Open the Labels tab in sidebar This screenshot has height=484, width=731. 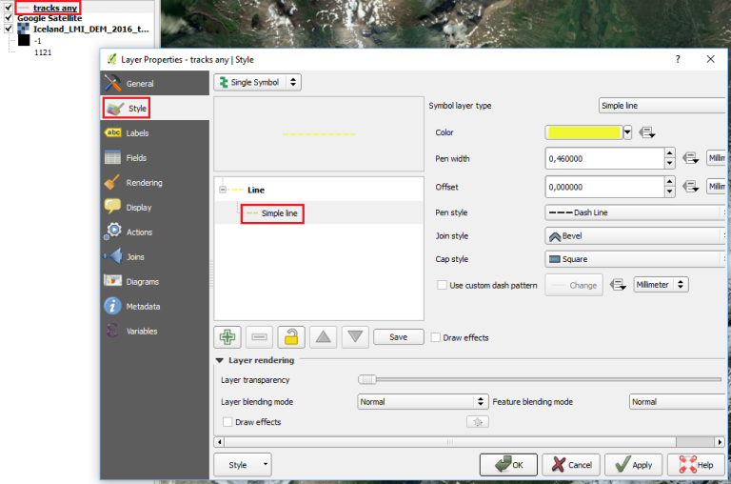137,133
